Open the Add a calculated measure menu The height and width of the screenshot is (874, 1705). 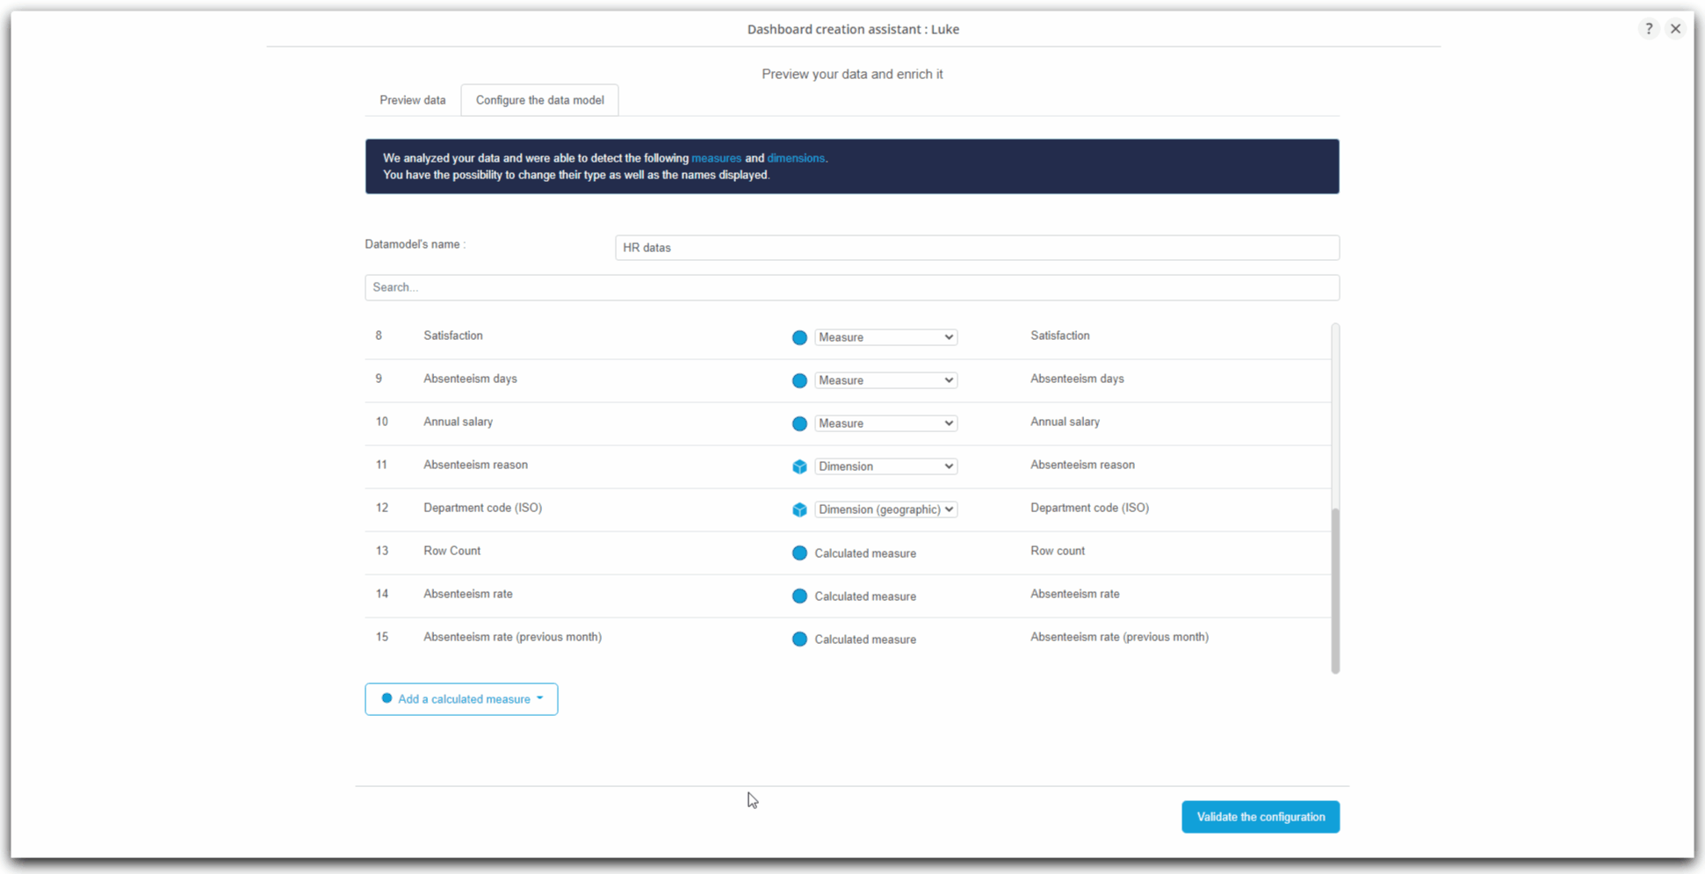pos(461,699)
